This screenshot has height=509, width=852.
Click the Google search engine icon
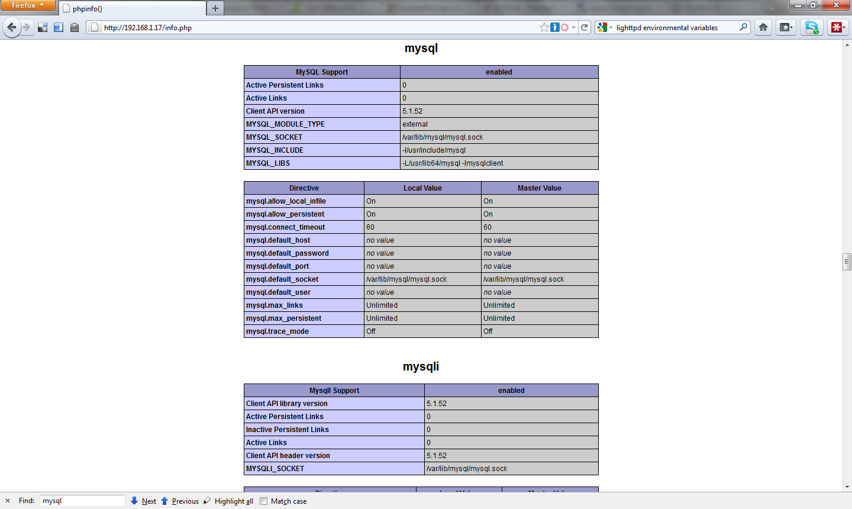(602, 27)
